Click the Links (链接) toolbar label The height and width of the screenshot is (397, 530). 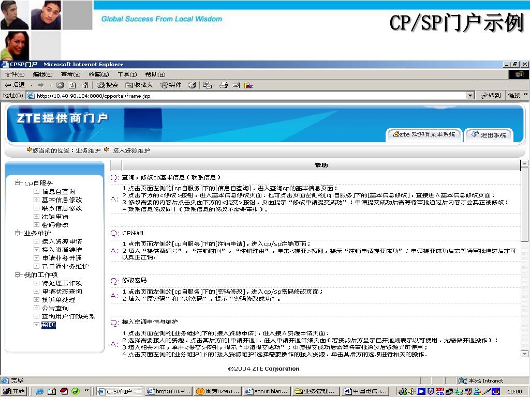point(514,96)
